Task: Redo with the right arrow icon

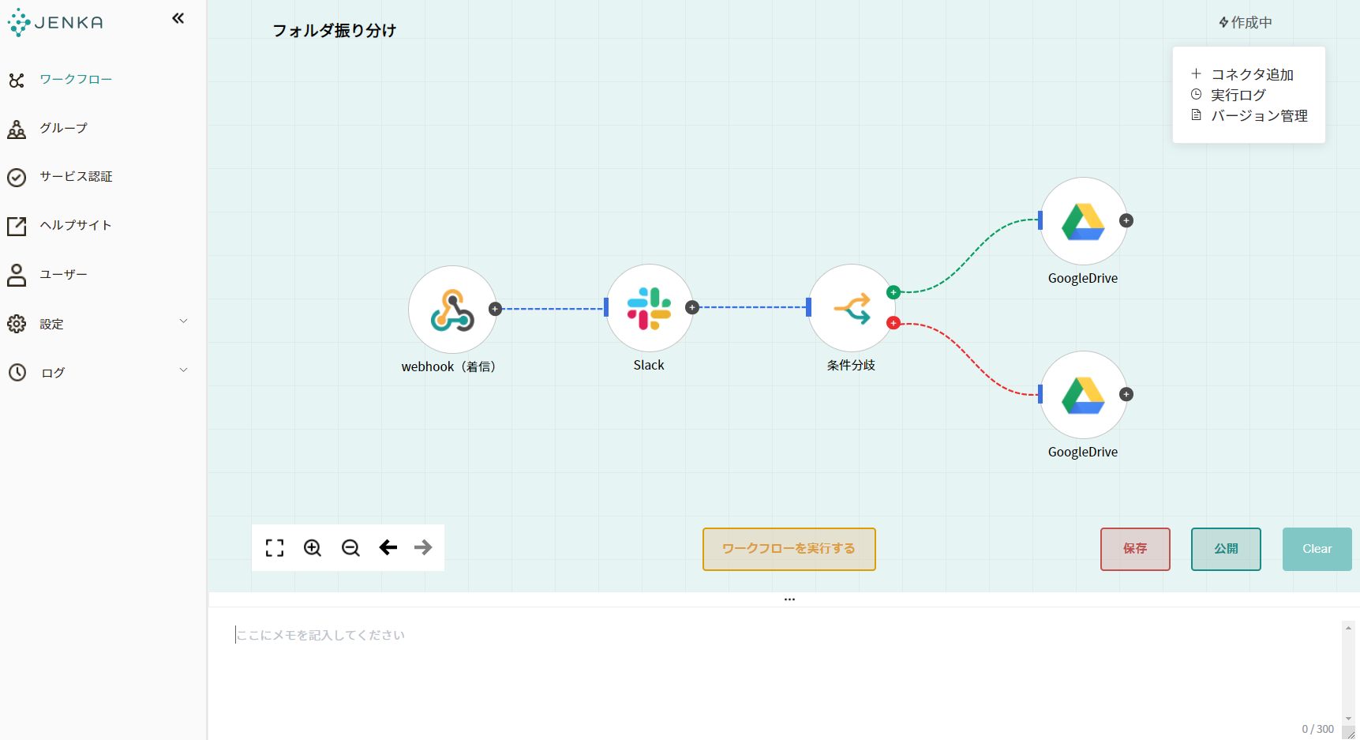Action: pyautogui.click(x=423, y=547)
